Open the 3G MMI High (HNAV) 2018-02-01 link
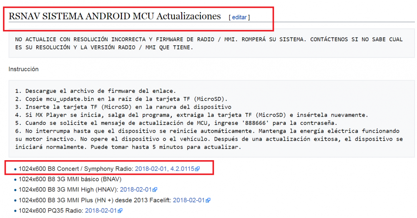The width and height of the screenshot is (417, 218). click(136, 190)
